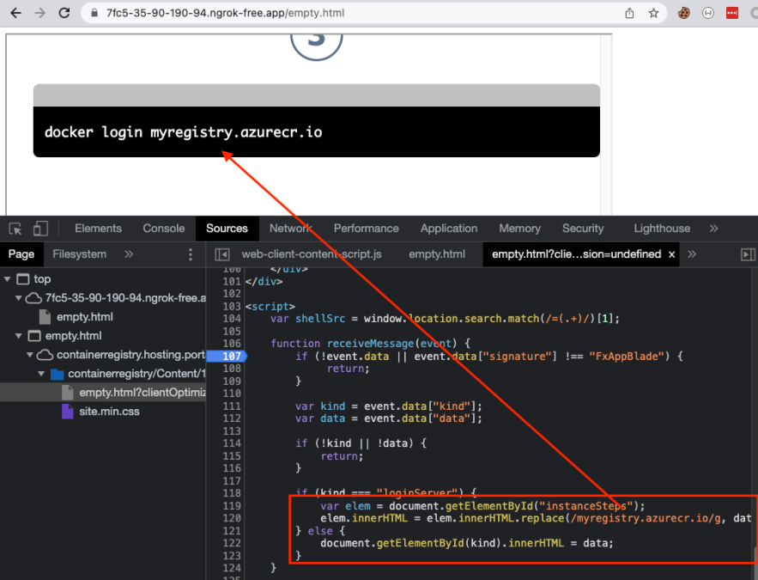Click the "FxAppBlade" string literal
The height and width of the screenshot is (580, 758).
tap(627, 356)
